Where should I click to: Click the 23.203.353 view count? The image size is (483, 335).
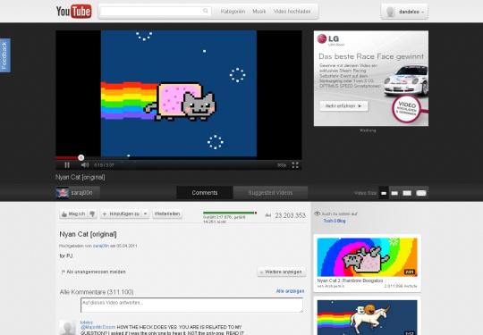(290, 215)
